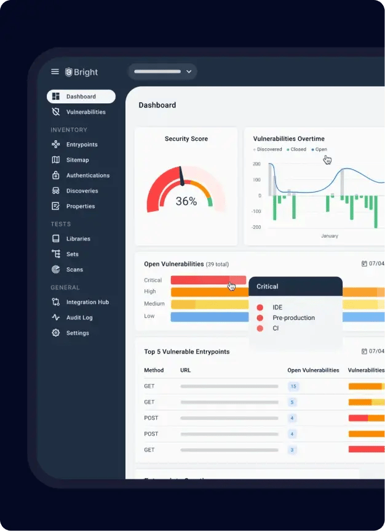
Task: Open the Audit Log page
Action: tap(79, 317)
